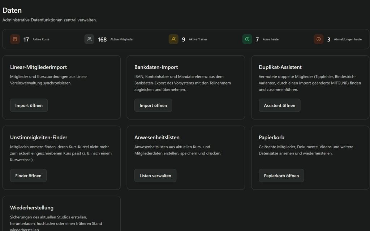Image resolution: width=370 pixels, height=231 pixels.
Task: Click the Linear-Mitgliederimport card title
Action: click(38, 67)
